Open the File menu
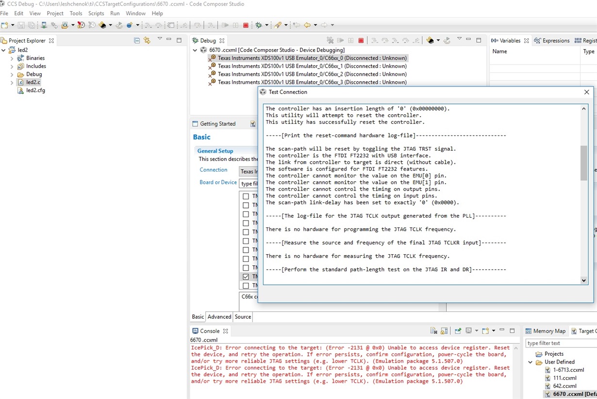 4,13
